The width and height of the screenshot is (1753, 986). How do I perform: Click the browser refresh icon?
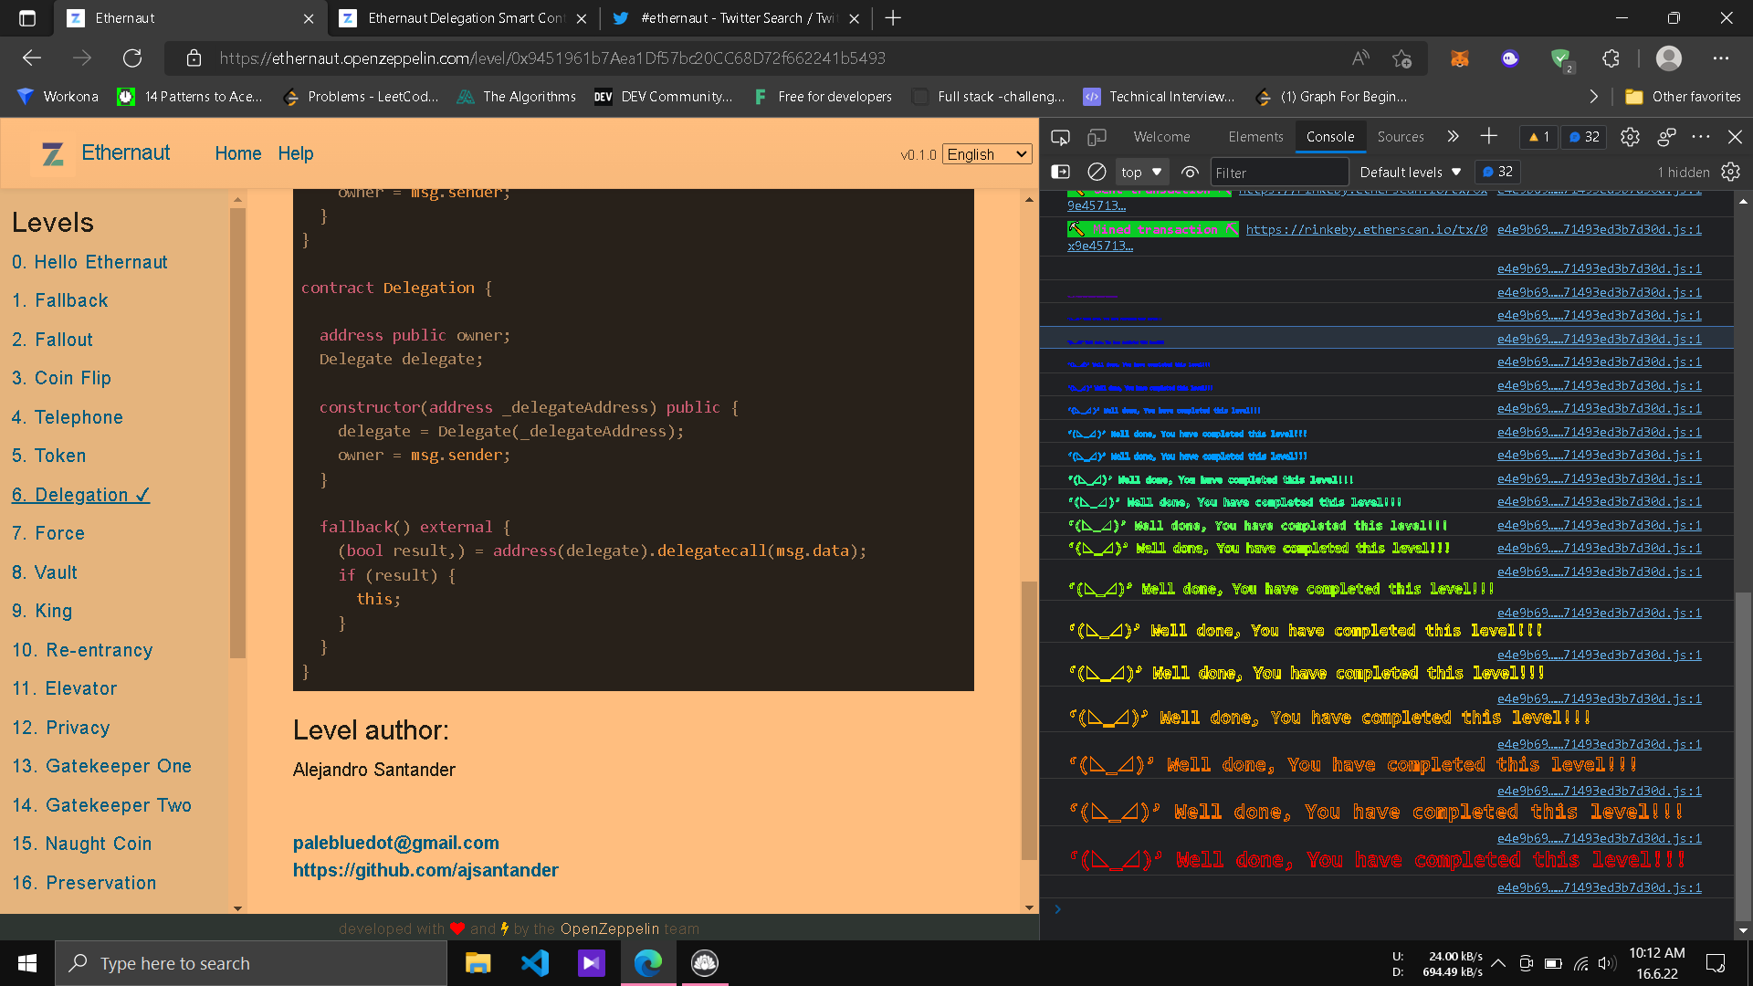132,58
